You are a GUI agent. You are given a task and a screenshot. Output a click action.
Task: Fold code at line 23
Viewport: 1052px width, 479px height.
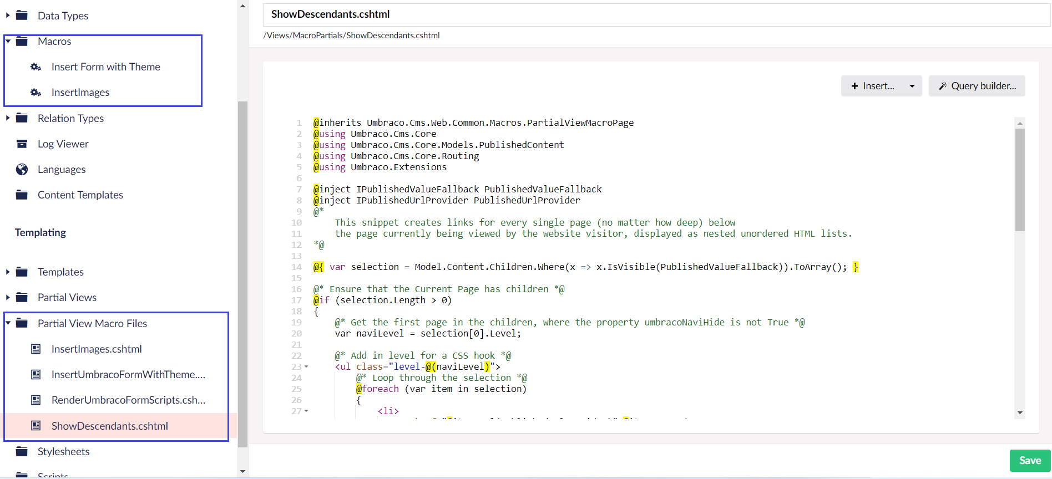click(x=306, y=367)
